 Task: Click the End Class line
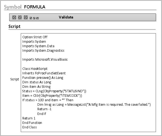click(x=29, y=127)
